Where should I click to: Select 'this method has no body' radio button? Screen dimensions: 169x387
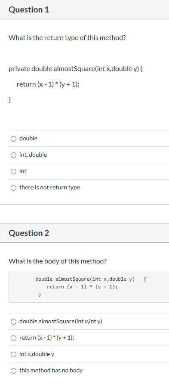tap(13, 371)
